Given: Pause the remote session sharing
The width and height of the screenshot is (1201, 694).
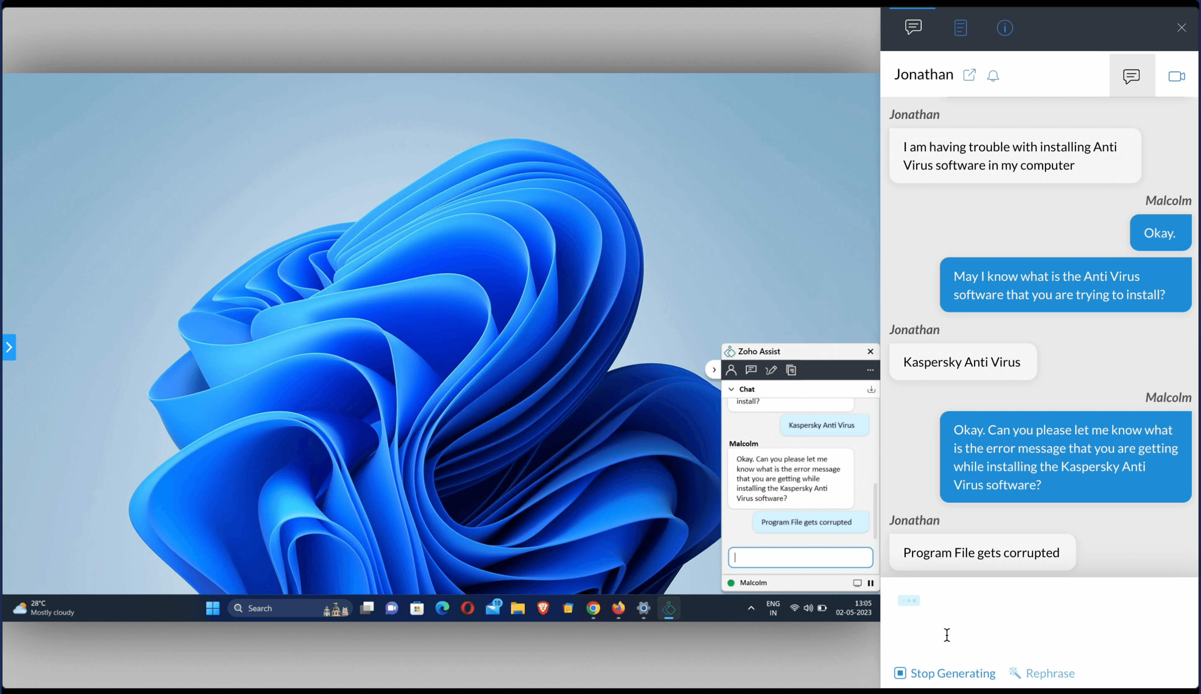Looking at the screenshot, I should 870,583.
